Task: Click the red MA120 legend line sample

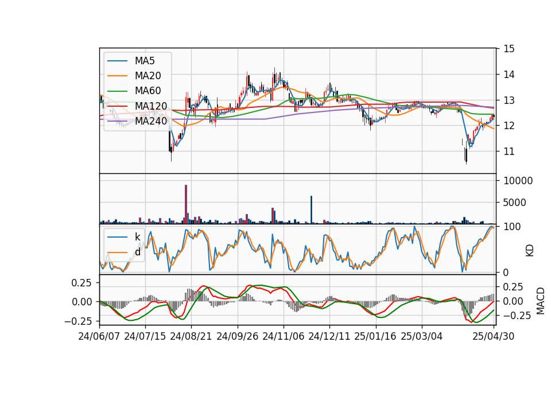Action: [117, 106]
